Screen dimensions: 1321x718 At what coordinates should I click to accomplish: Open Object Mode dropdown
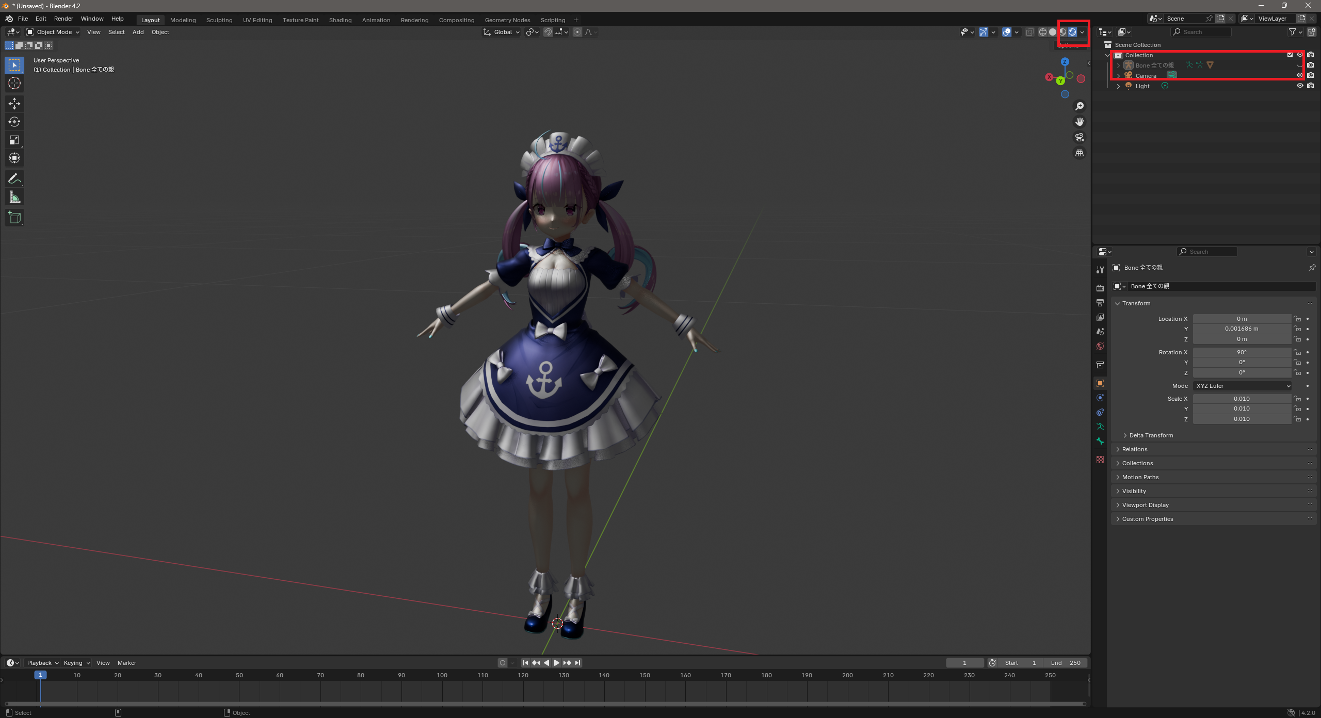pyautogui.click(x=53, y=32)
